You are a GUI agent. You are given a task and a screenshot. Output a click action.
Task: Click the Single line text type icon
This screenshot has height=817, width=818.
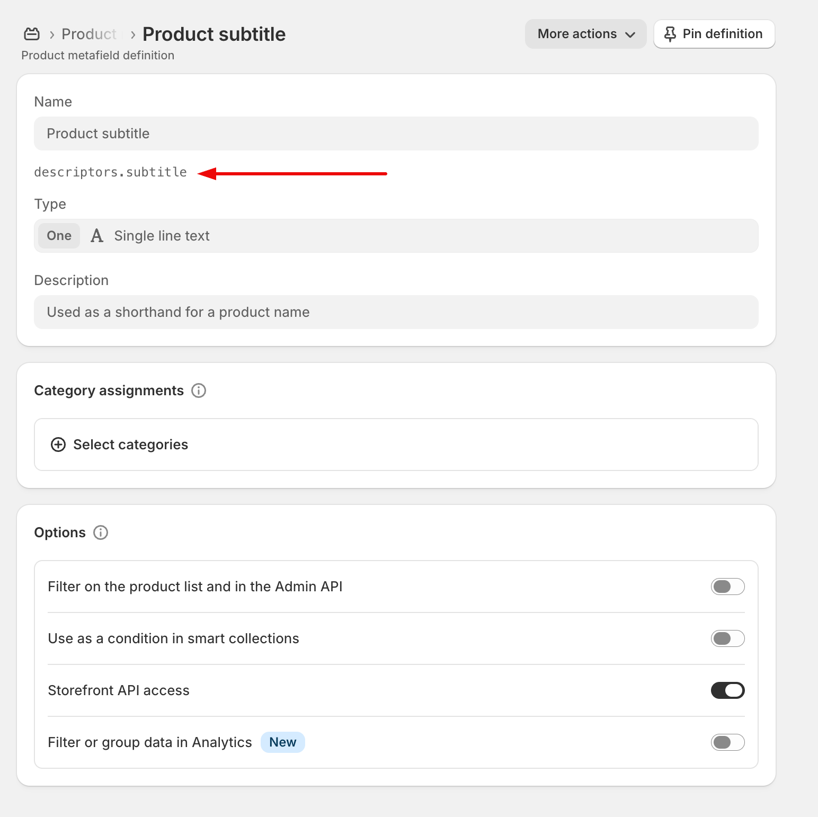[x=97, y=236]
